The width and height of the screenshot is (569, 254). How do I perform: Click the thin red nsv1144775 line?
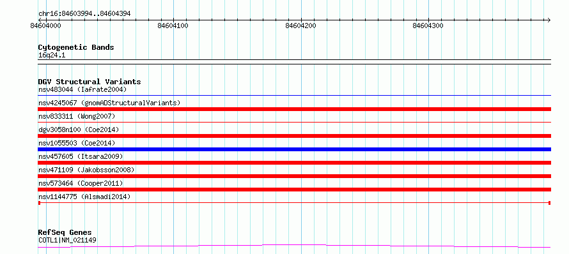pos(294,203)
